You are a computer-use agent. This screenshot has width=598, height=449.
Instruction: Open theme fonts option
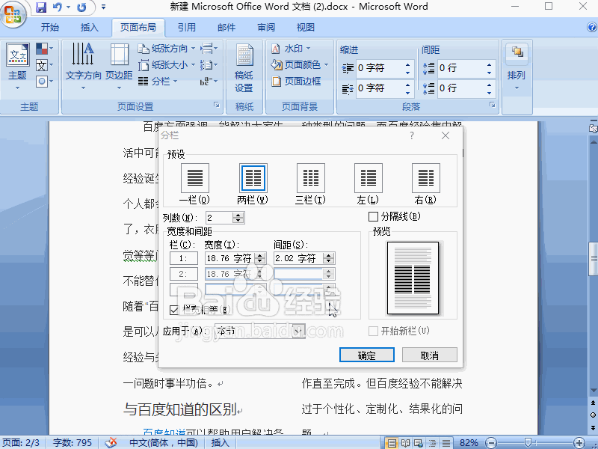pos(44,65)
